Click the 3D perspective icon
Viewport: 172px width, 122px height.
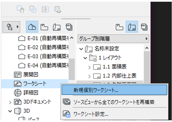click(18, 111)
